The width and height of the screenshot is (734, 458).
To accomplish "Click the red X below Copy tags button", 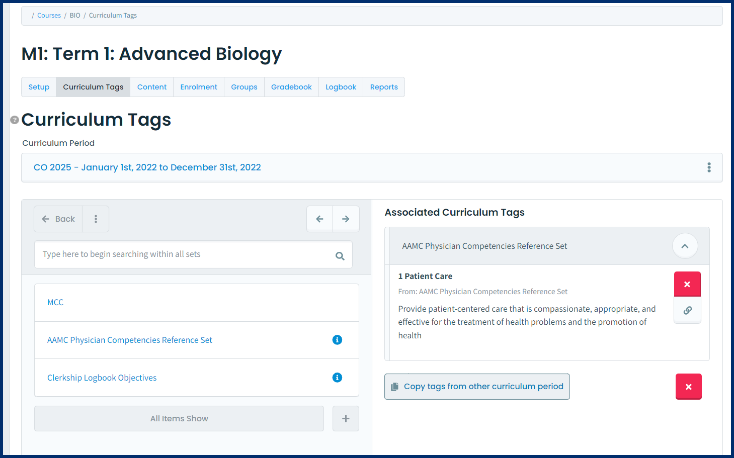I will [688, 387].
